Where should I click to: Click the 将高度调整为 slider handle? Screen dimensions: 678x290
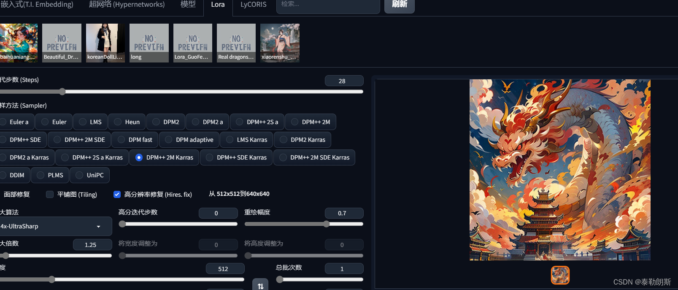(248, 255)
